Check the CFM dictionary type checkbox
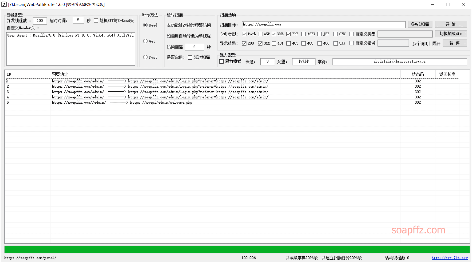 click(336, 34)
